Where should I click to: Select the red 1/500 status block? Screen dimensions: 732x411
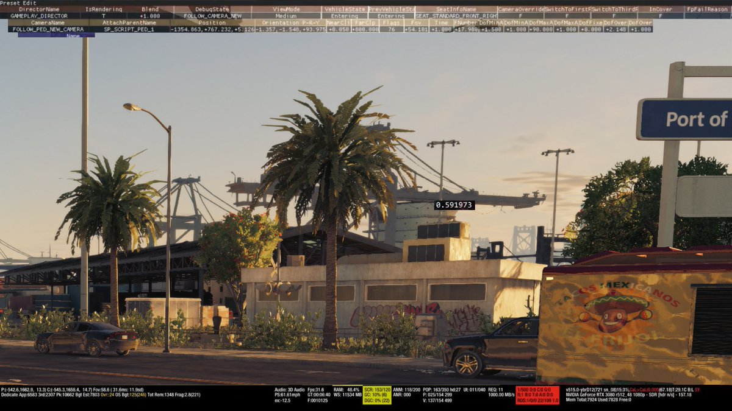537,395
